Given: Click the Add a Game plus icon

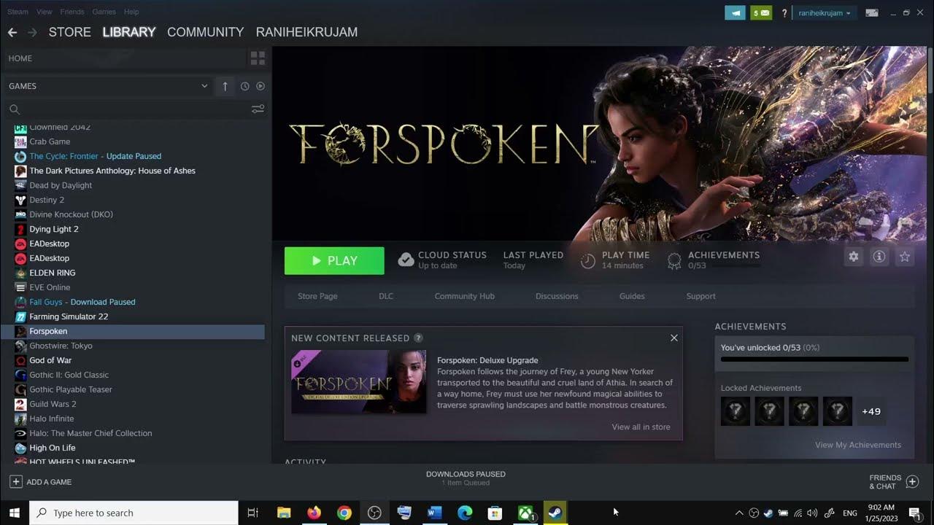Looking at the screenshot, I should (x=15, y=482).
